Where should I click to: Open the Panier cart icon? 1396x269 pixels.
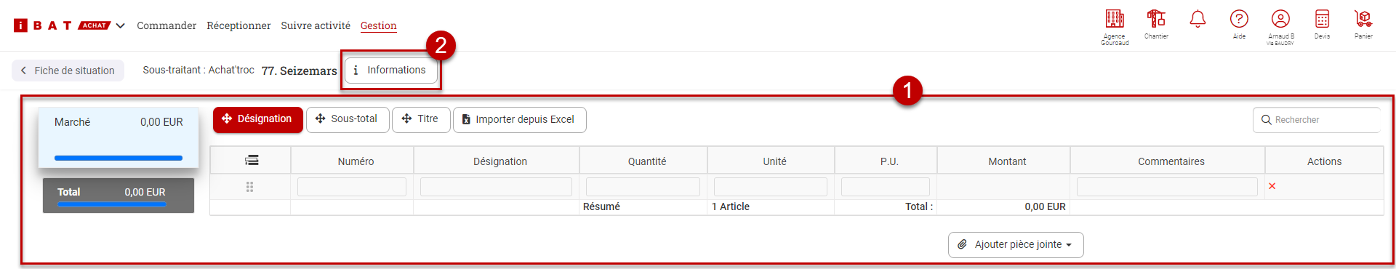[1363, 19]
